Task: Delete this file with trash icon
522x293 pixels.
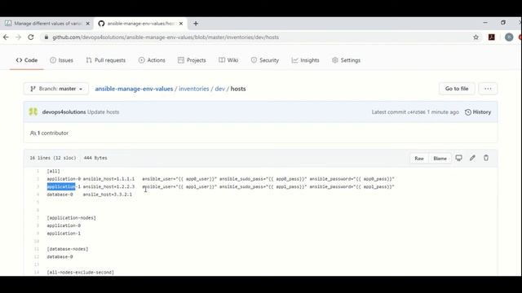Action: [486, 158]
